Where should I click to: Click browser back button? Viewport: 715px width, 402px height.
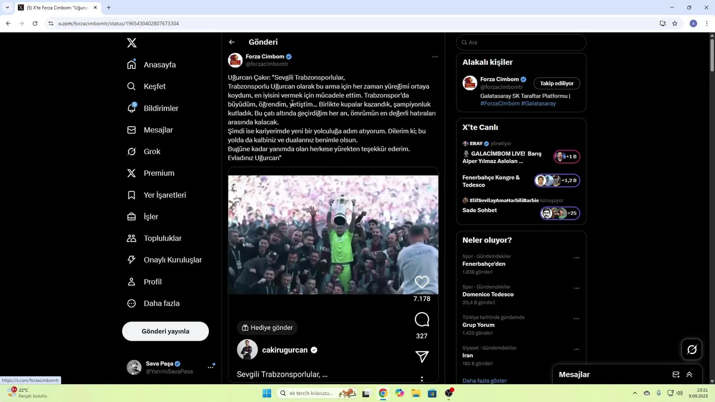8,23
